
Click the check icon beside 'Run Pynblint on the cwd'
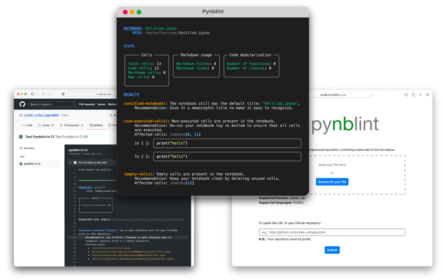(75, 163)
